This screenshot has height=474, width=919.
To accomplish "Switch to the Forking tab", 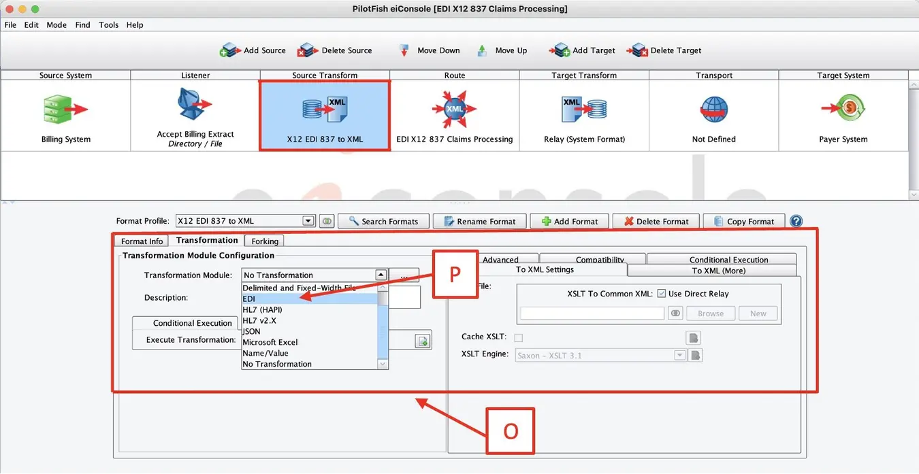I will (x=265, y=241).
